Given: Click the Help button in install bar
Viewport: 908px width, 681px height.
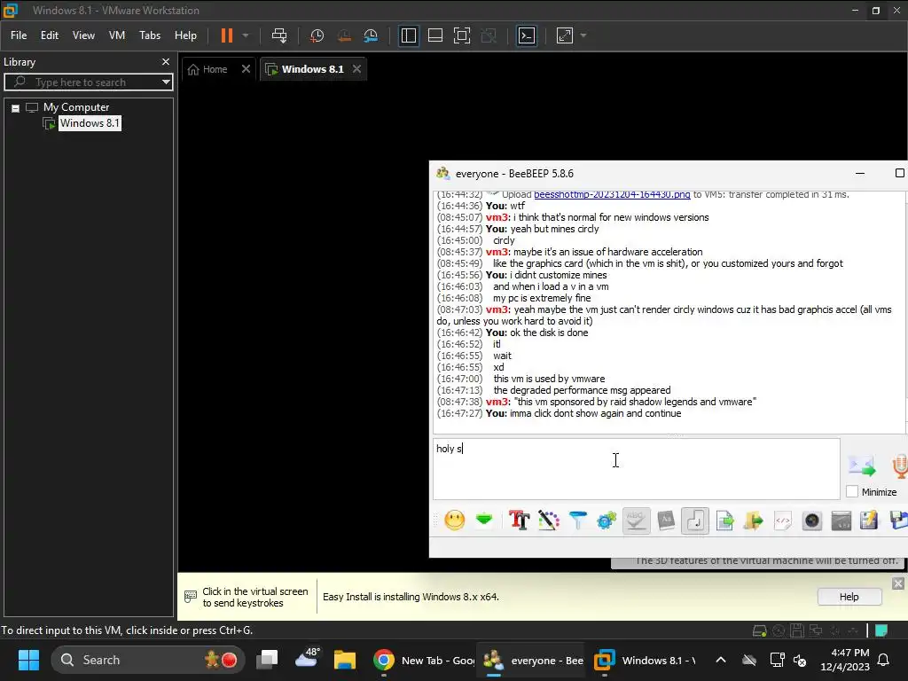Looking at the screenshot, I should coord(849,597).
